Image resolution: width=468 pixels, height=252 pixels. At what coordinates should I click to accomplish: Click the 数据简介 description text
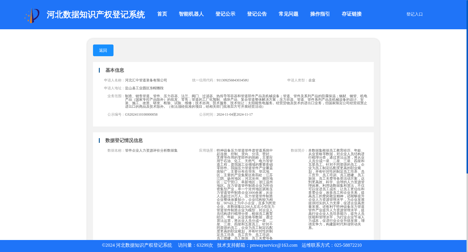coord(336,189)
